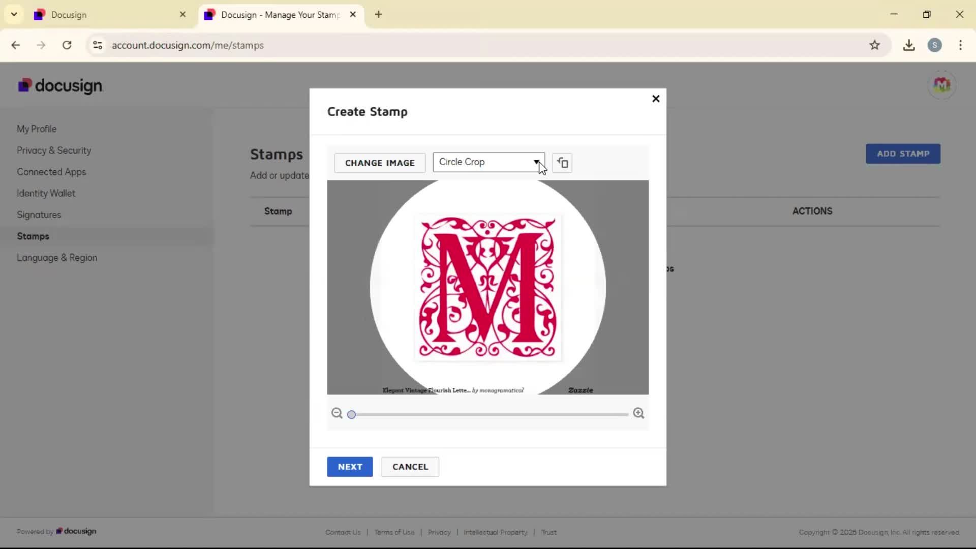Click the ADD STAMP button

coord(903,154)
